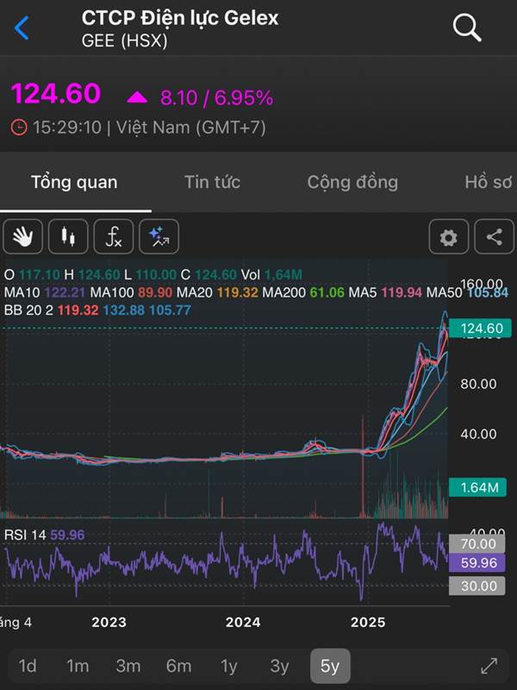Screen dimensions: 517x690
Task: Click the 80.00 price axis label
Action: pos(478,384)
